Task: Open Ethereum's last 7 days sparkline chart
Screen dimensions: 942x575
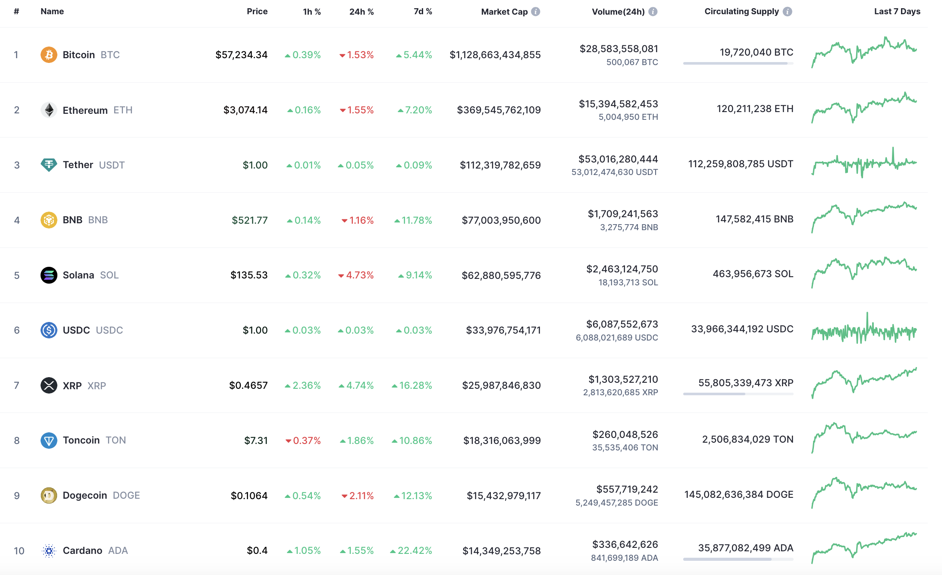Action: pos(864,108)
